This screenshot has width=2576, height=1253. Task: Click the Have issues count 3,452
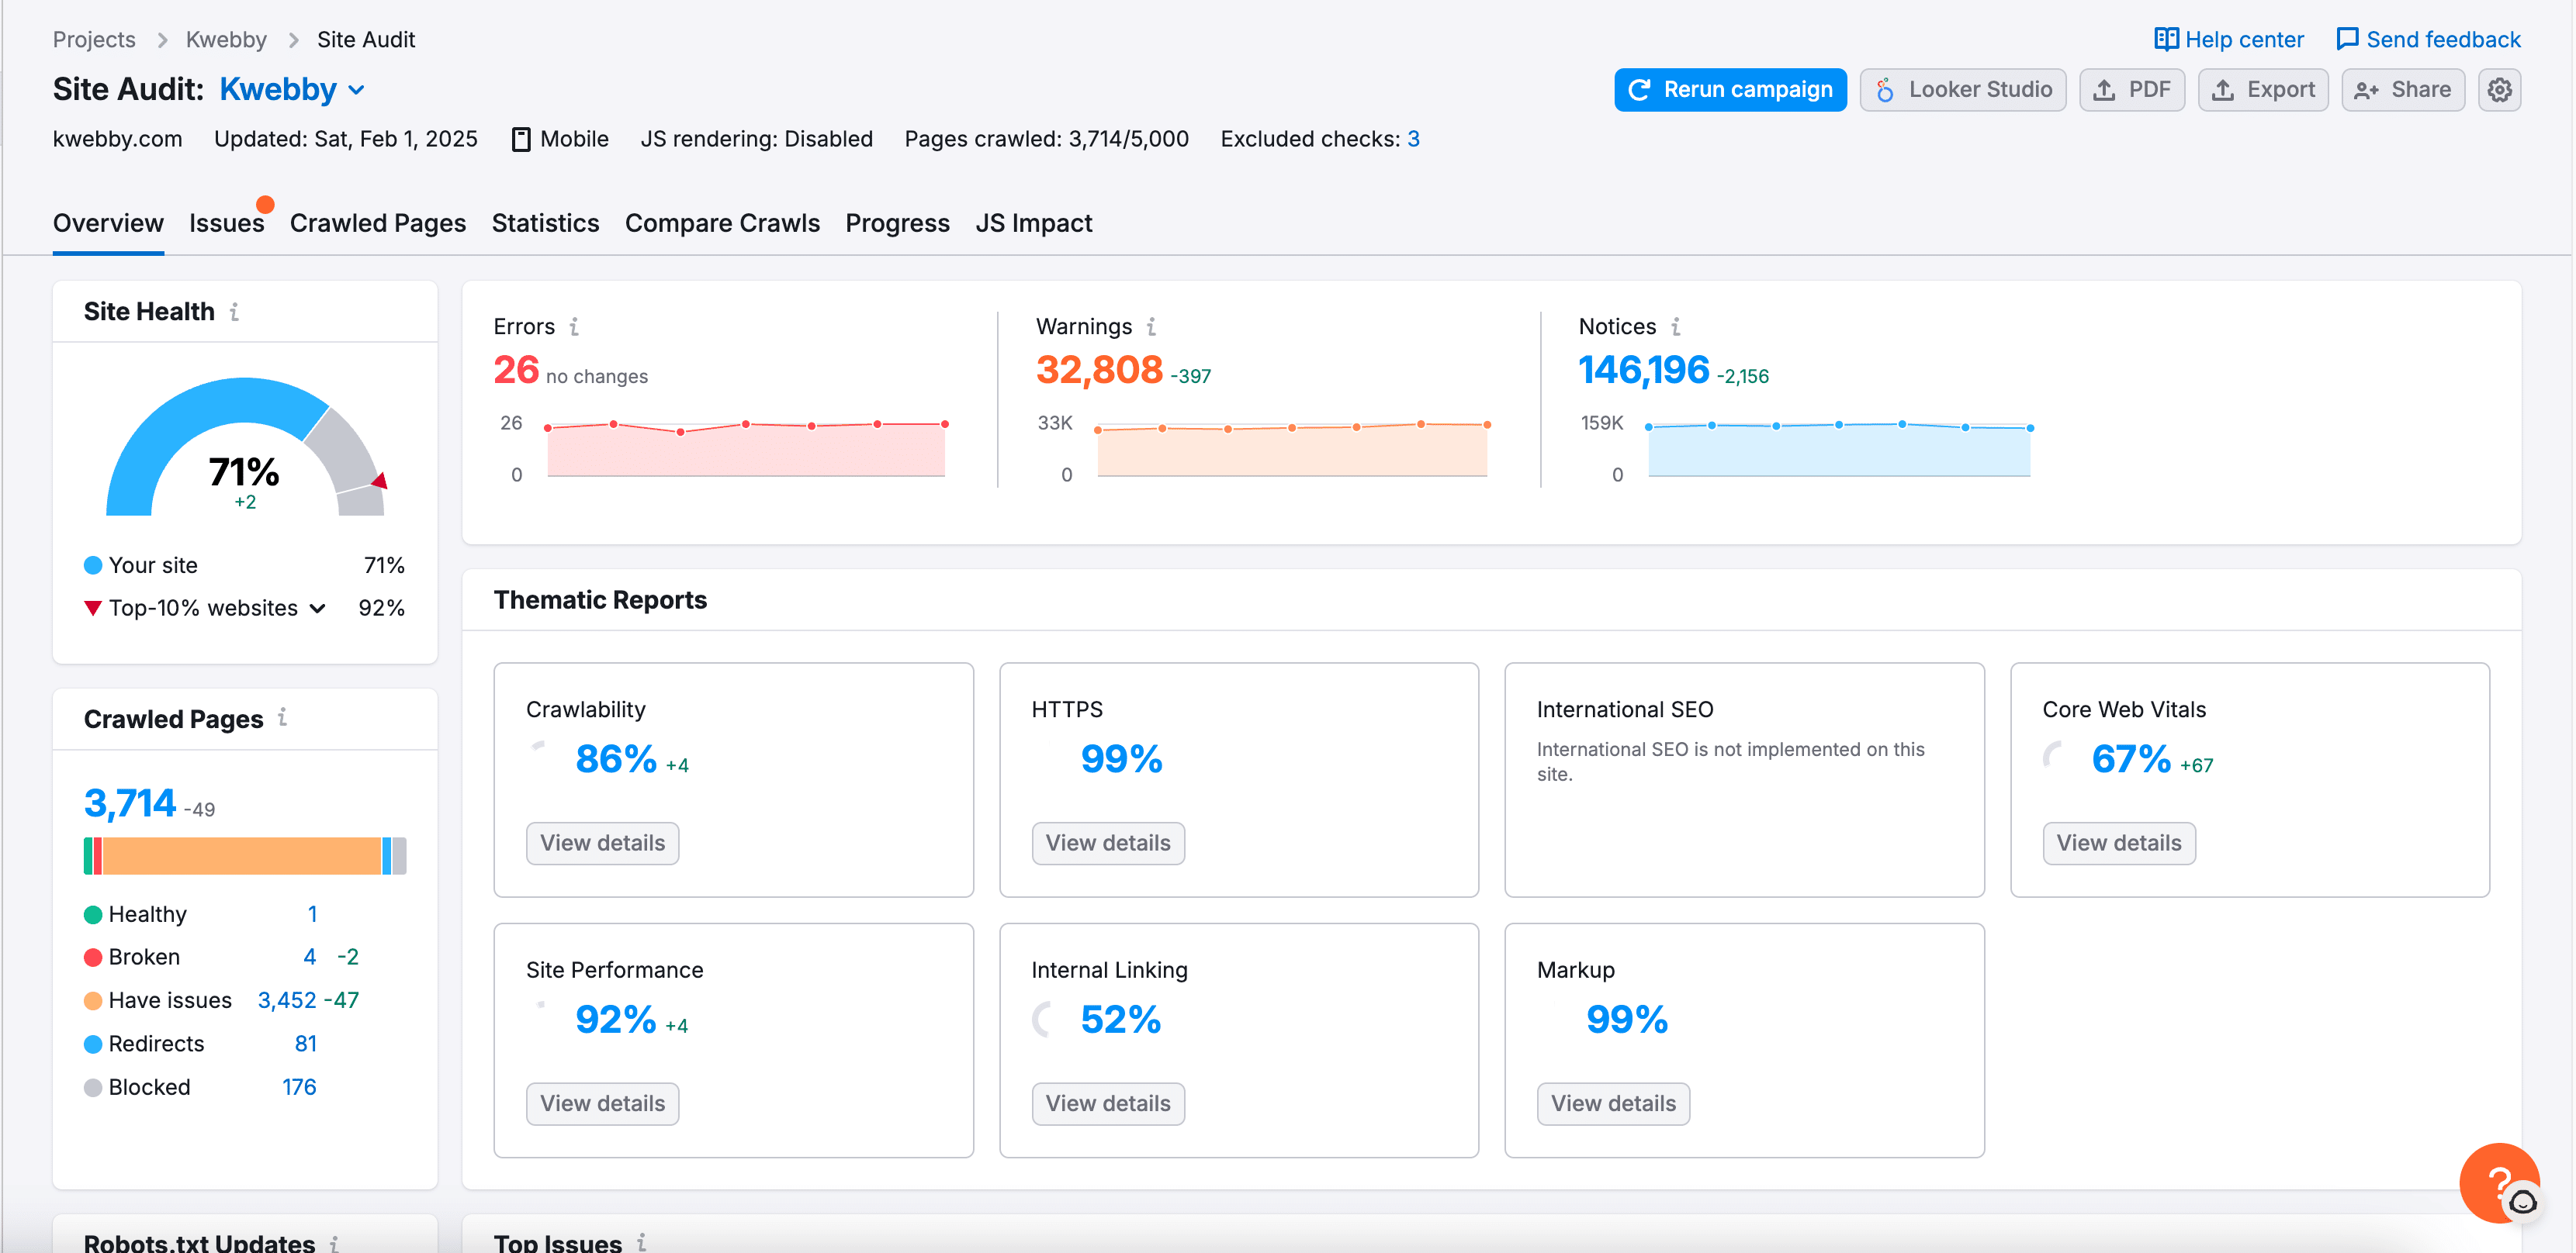[x=287, y=999]
